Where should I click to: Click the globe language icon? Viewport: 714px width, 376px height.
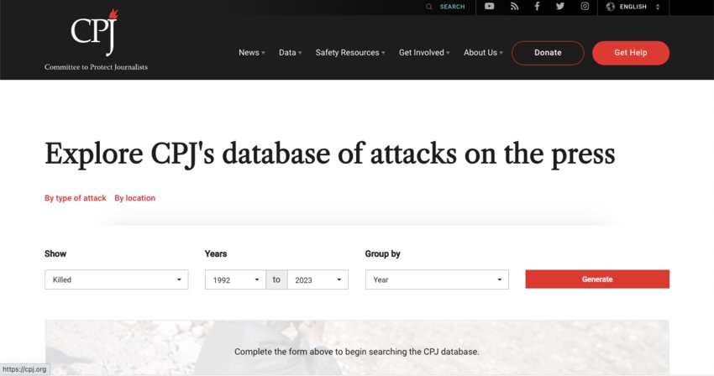pyautogui.click(x=611, y=7)
